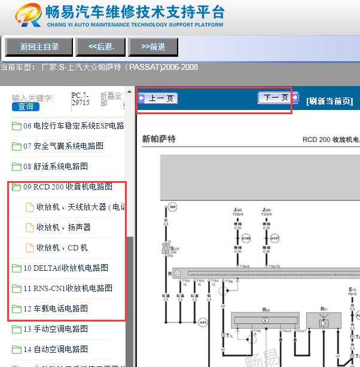
Task: Expand 11 RNS-CN1收放机电路图 folder
Action: (68, 289)
